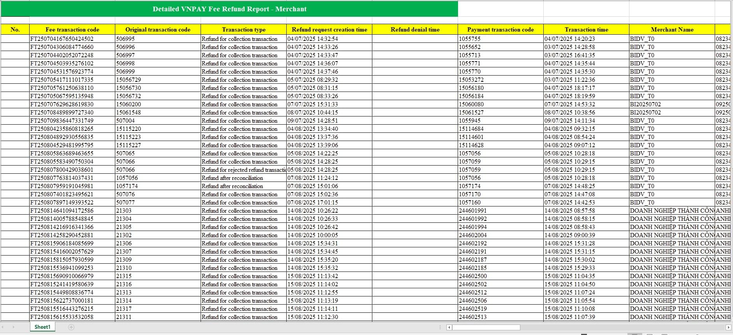Select the 'Refund denial time' column header
The image size is (733, 335).
coord(415,30)
